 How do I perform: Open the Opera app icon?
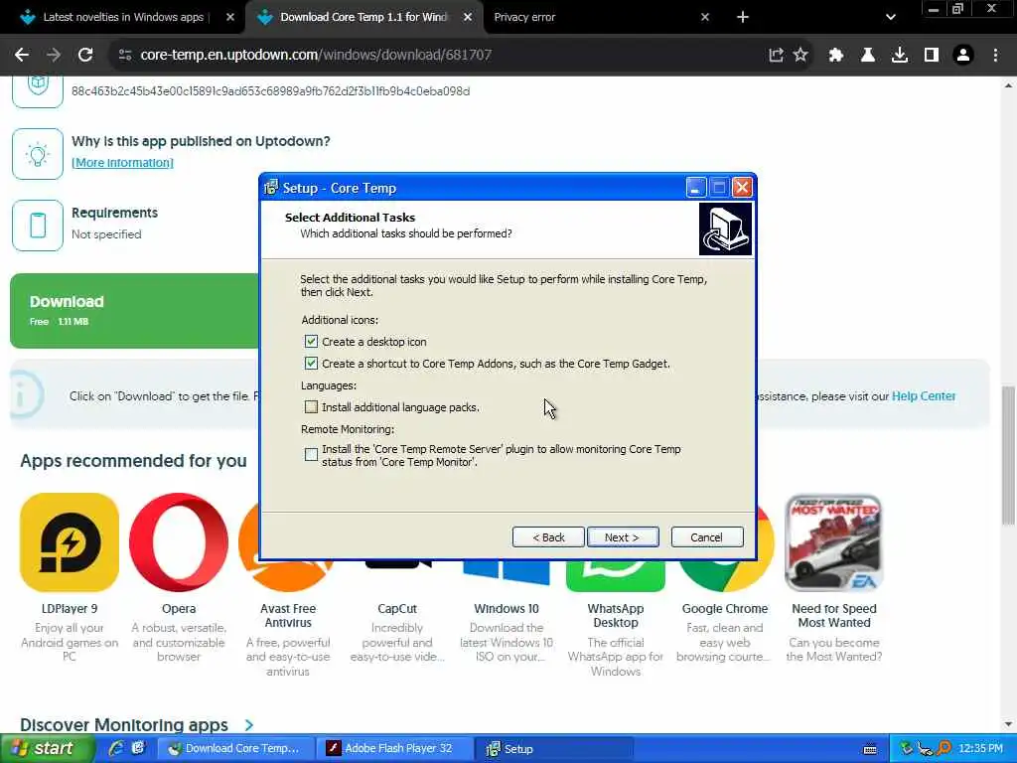coord(179,542)
